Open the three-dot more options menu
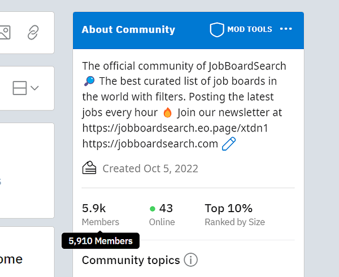Screen dimensions: 339x277 [x=286, y=29]
